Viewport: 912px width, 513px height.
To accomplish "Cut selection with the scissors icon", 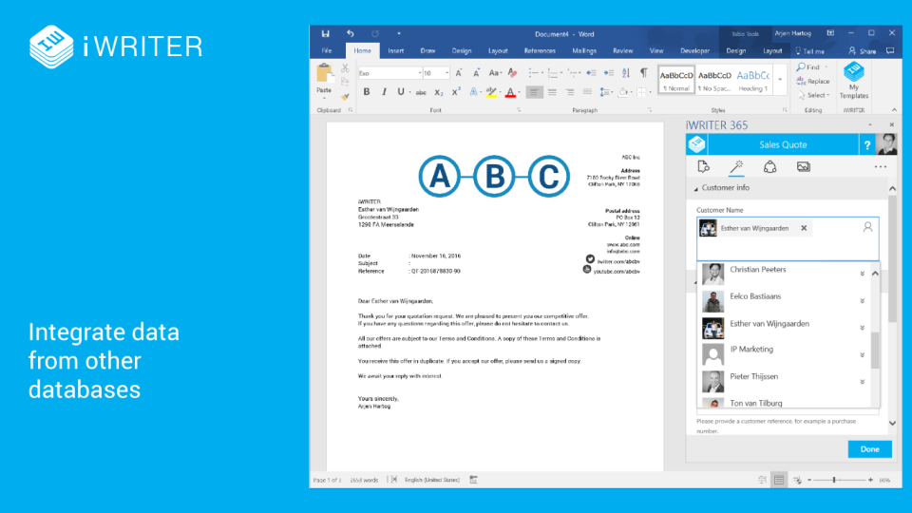I will tap(345, 68).
